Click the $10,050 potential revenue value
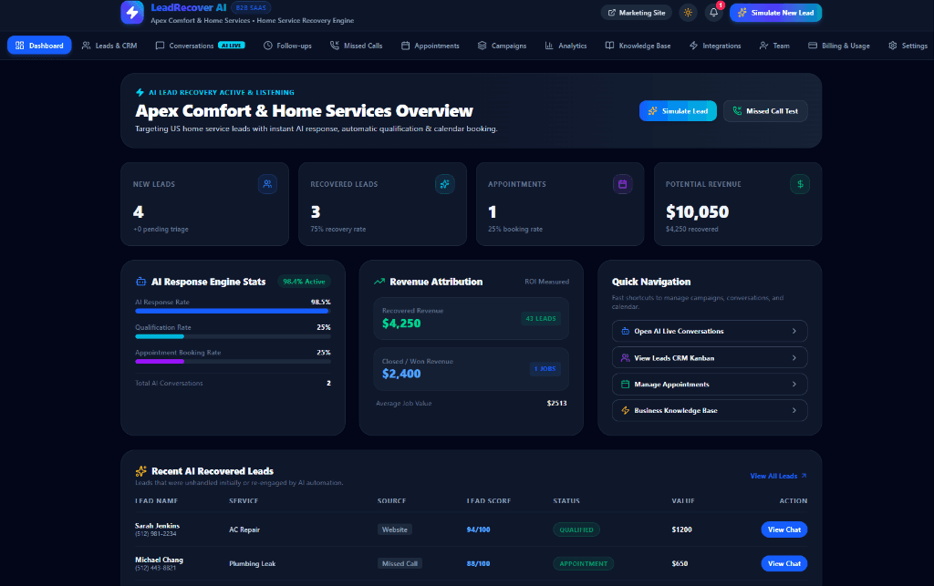This screenshot has width=934, height=586. coord(698,211)
